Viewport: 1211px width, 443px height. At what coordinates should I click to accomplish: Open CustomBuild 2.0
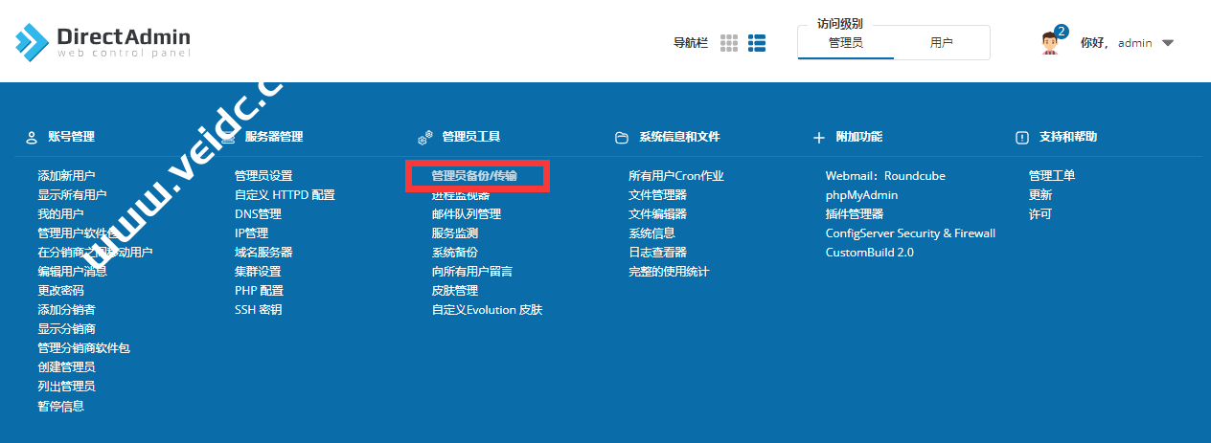(x=870, y=253)
